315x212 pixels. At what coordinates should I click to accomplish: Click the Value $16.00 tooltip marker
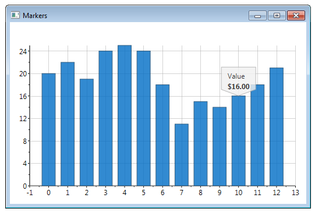[x=239, y=81]
